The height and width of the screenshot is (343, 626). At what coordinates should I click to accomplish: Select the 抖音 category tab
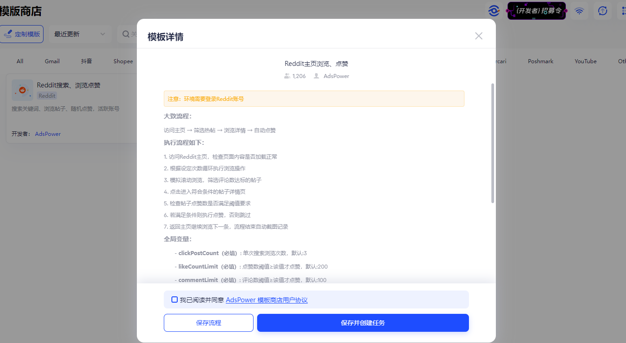point(87,61)
